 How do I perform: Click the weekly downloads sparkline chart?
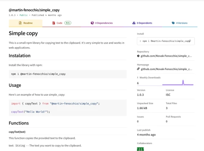[178, 83]
